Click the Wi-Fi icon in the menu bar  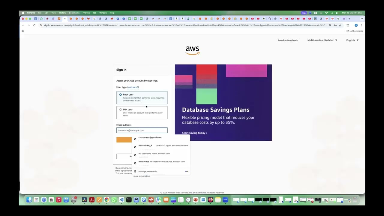click(326, 13)
